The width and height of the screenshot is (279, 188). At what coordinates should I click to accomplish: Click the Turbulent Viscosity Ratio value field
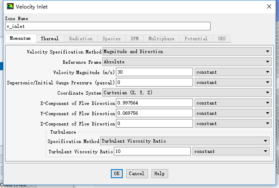click(x=152, y=151)
